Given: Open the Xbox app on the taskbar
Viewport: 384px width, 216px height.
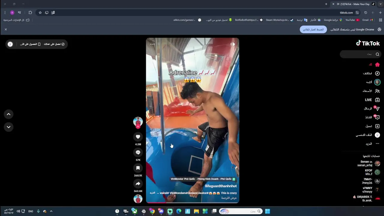Looking at the screenshot, I should point(135,211).
